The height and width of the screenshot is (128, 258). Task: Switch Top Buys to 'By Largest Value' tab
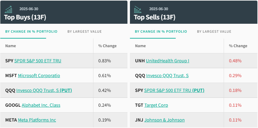coord(84,31)
